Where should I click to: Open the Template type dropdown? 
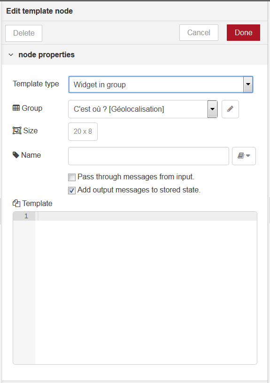pos(161,84)
